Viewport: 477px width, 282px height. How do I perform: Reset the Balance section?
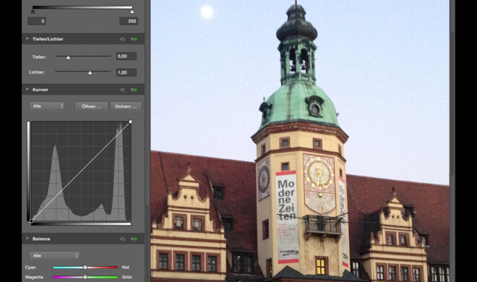click(122, 239)
